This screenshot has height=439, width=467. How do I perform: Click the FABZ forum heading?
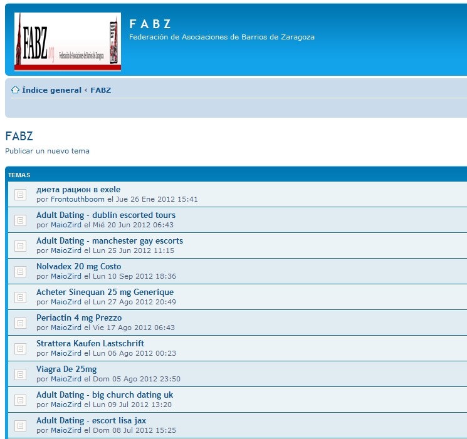(x=19, y=136)
